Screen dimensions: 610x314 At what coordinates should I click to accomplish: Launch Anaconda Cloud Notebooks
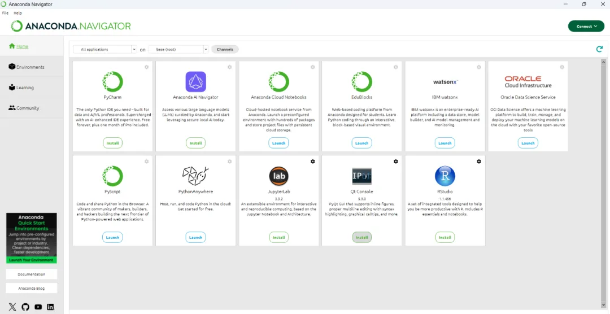click(278, 143)
